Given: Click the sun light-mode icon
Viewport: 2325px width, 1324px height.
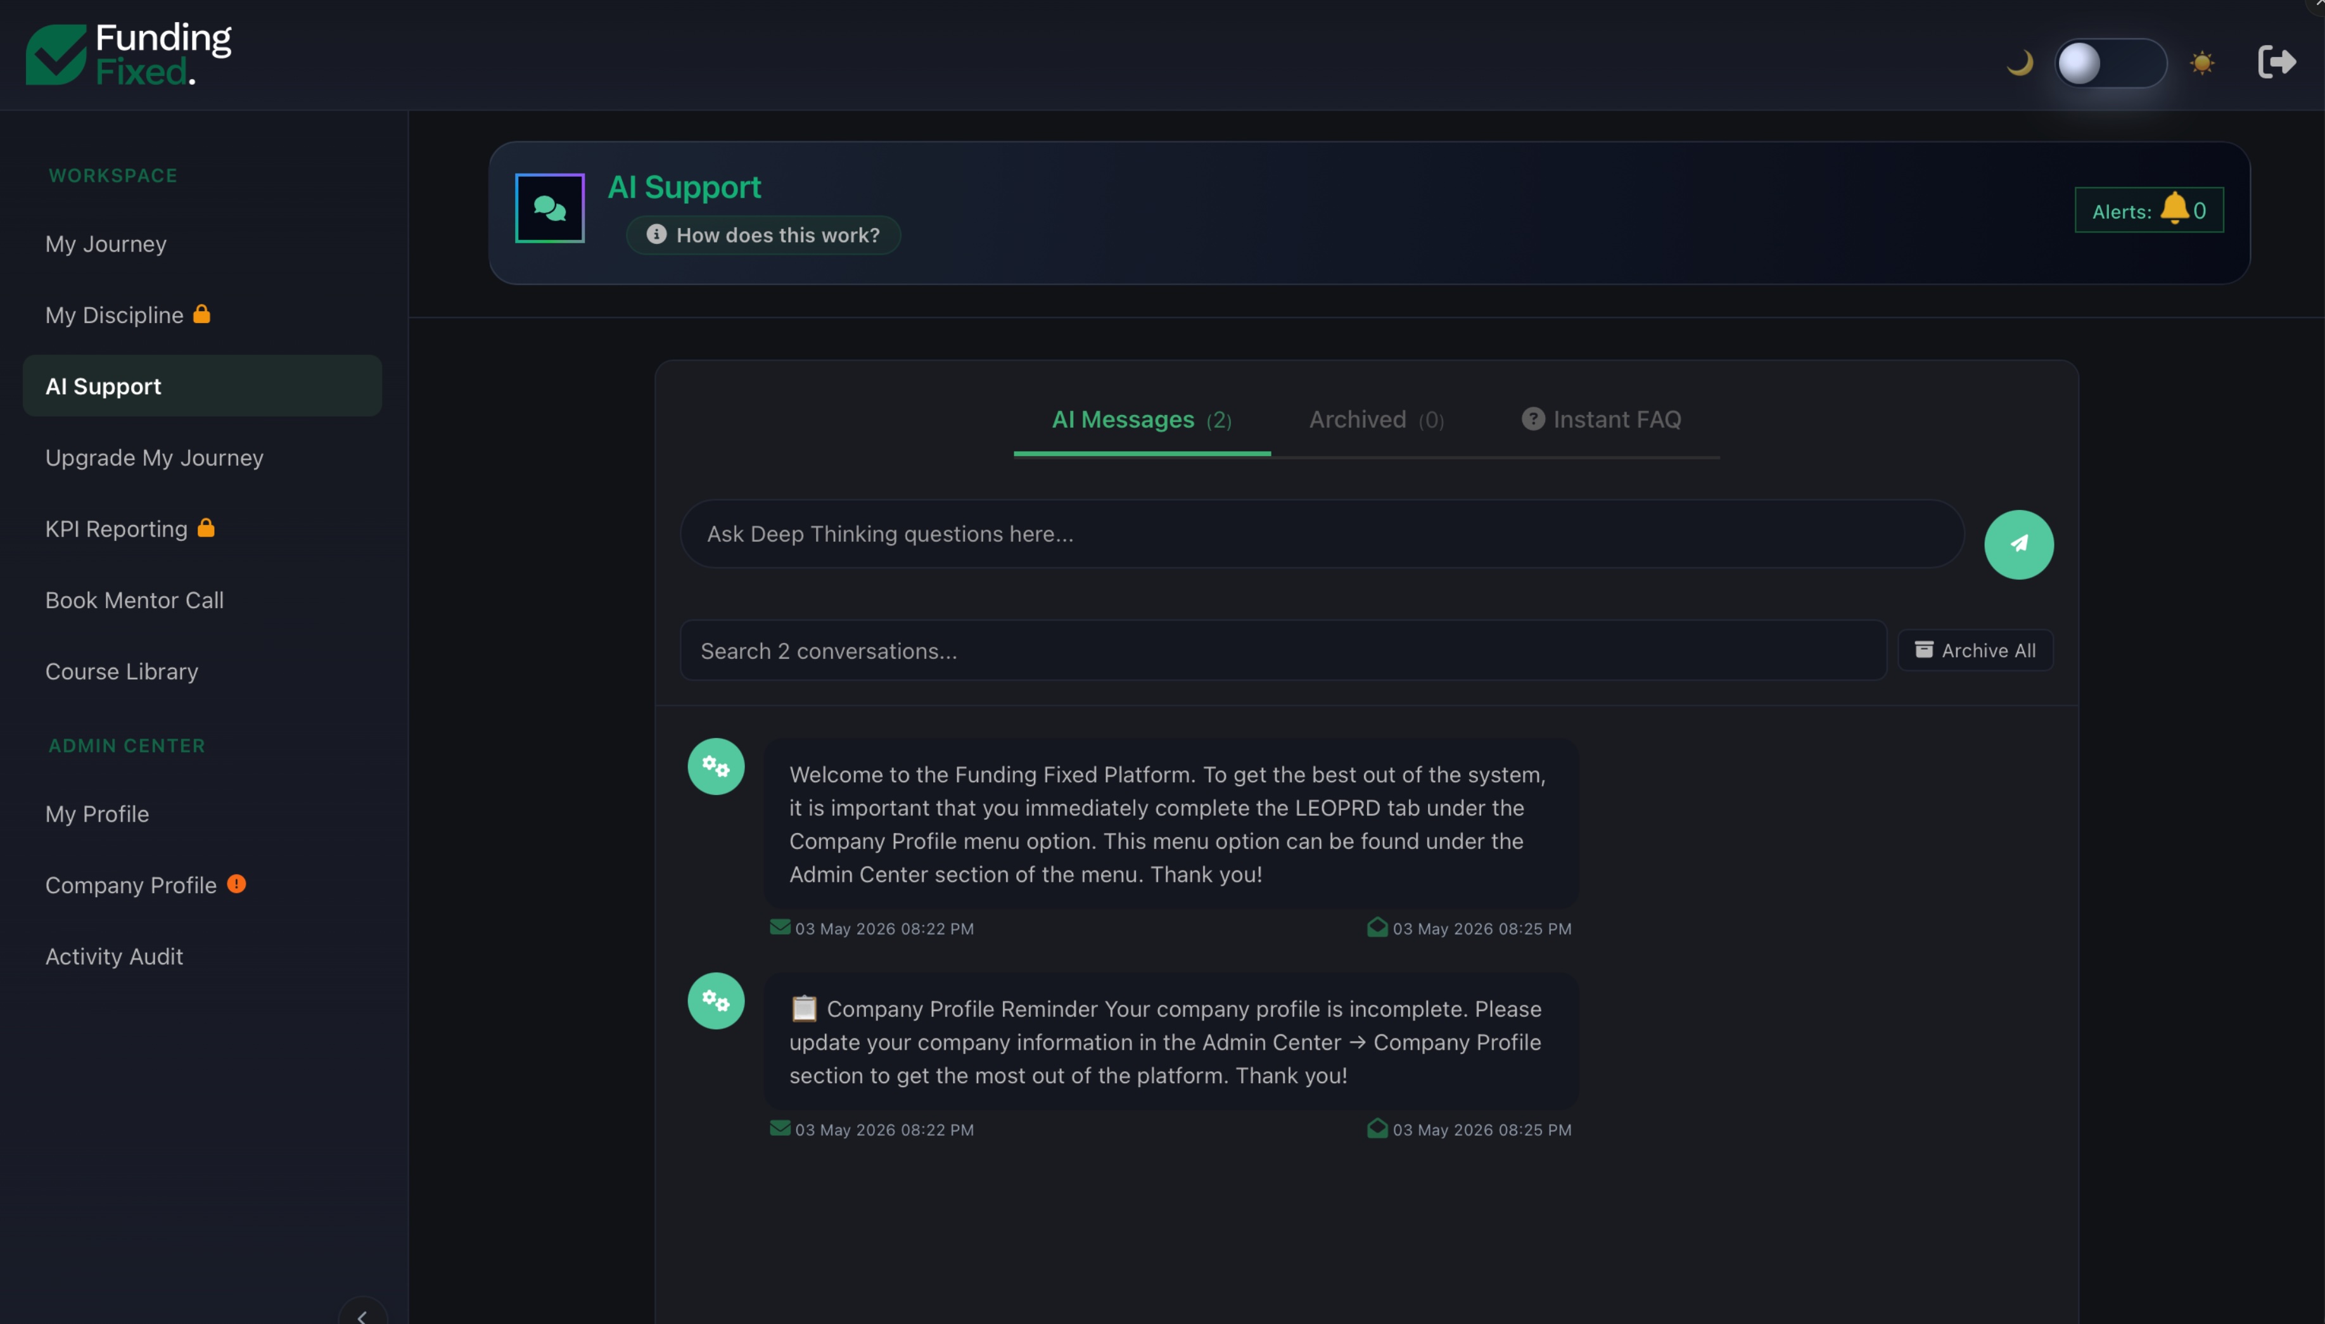Looking at the screenshot, I should click(x=2202, y=63).
